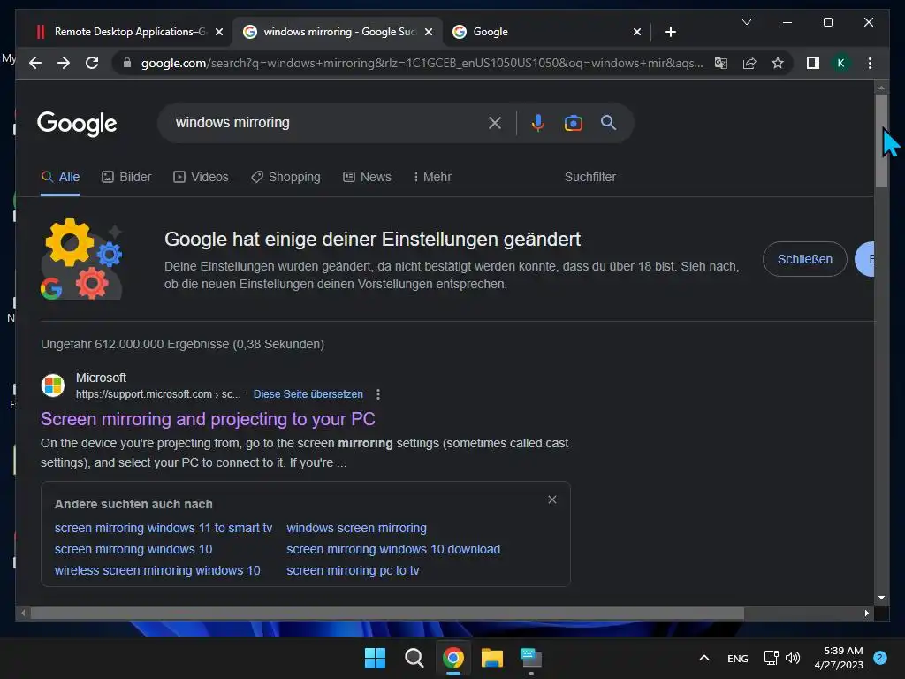Close the Remote Desktop Applications tab

coord(219,32)
